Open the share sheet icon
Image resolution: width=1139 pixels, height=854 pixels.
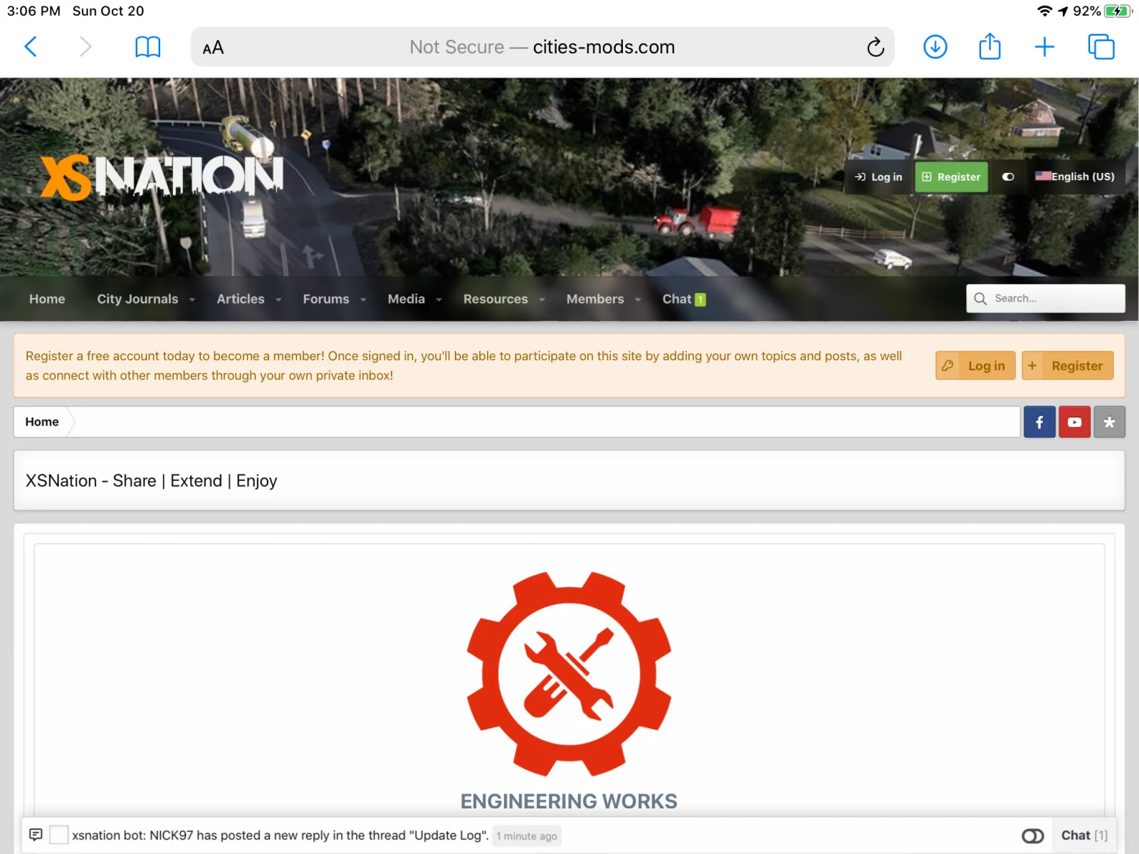[x=990, y=46]
